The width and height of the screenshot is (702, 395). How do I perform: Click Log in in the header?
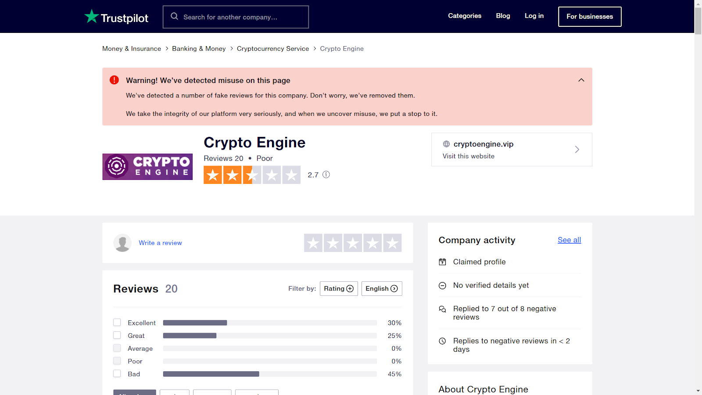(534, 16)
